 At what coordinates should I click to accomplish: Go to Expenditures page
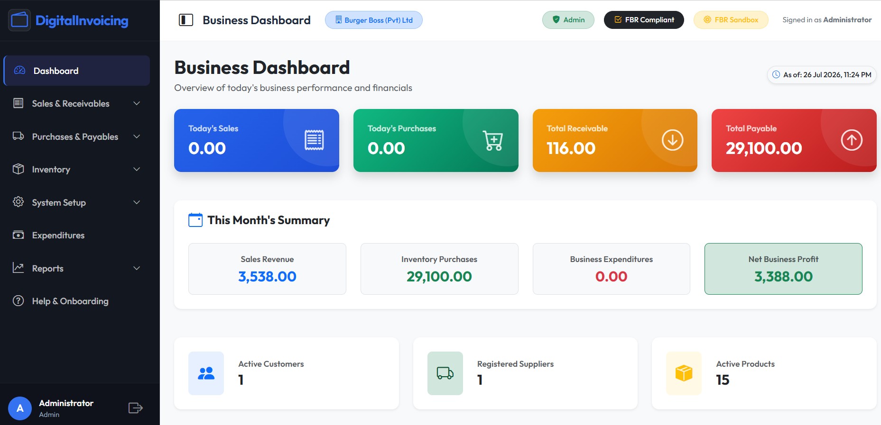77,235
